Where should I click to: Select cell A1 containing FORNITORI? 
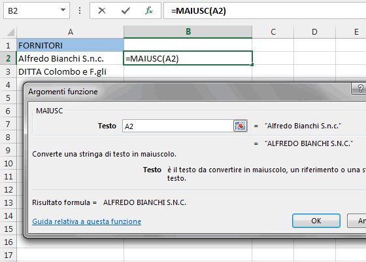point(71,45)
